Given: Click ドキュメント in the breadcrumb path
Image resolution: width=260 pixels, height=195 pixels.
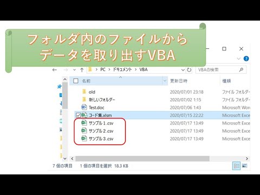Looking at the screenshot, I should point(122,70).
